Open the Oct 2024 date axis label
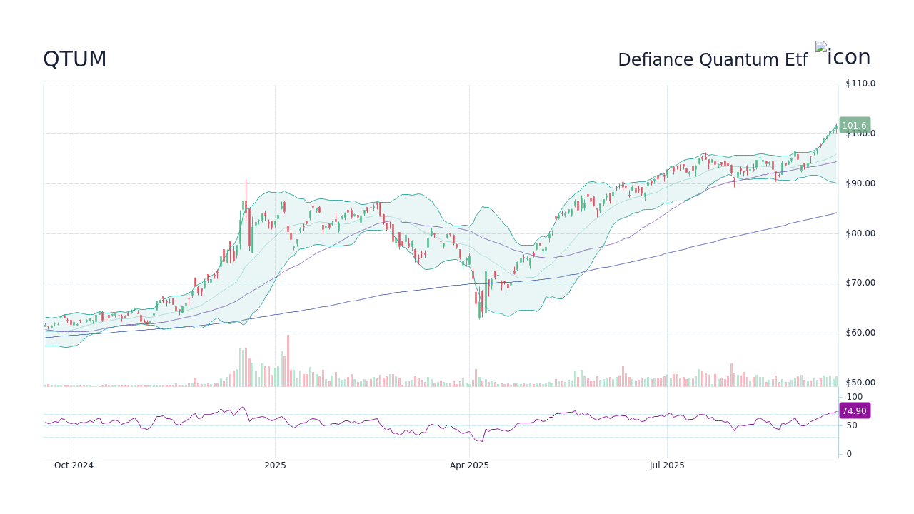The height and width of the screenshot is (514, 914). tap(74, 465)
